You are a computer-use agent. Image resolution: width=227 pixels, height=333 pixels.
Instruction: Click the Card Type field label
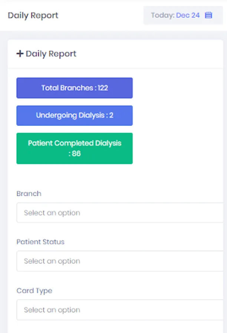point(34,290)
